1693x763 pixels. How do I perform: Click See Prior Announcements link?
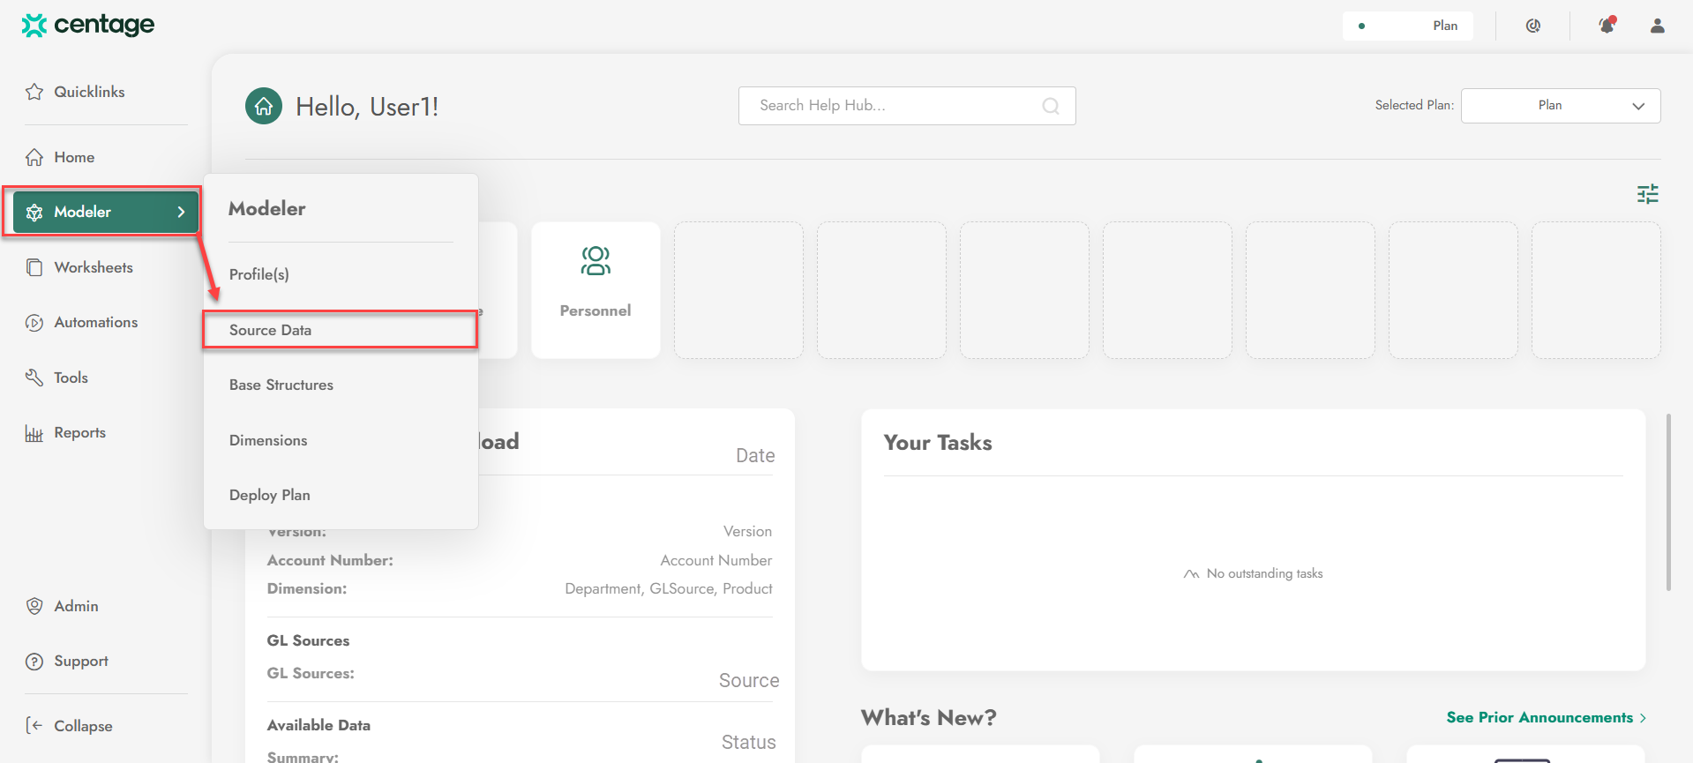pos(1547,718)
